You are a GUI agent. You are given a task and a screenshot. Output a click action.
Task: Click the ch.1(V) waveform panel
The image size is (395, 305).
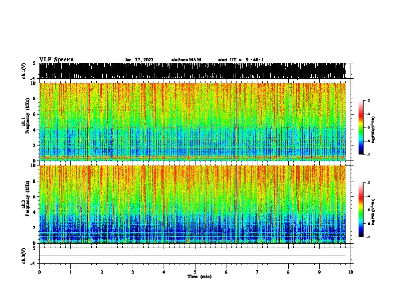click(193, 71)
